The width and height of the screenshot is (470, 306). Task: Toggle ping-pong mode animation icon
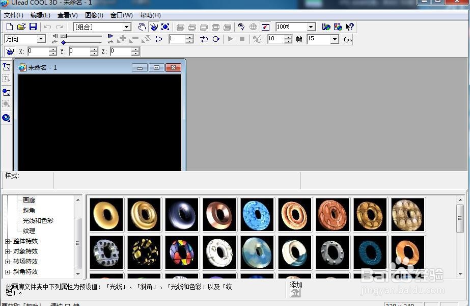204,39
